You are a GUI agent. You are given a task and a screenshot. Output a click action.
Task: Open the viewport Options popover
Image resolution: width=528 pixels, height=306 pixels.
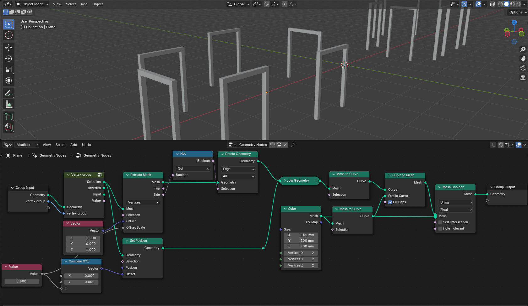click(518, 12)
